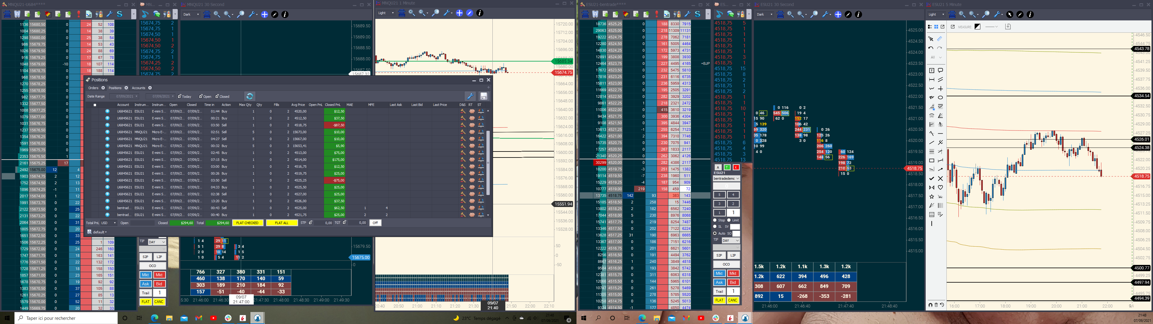The height and width of the screenshot is (324, 1153).
Task: Click the save disk icon in Positions
Action: click(483, 96)
